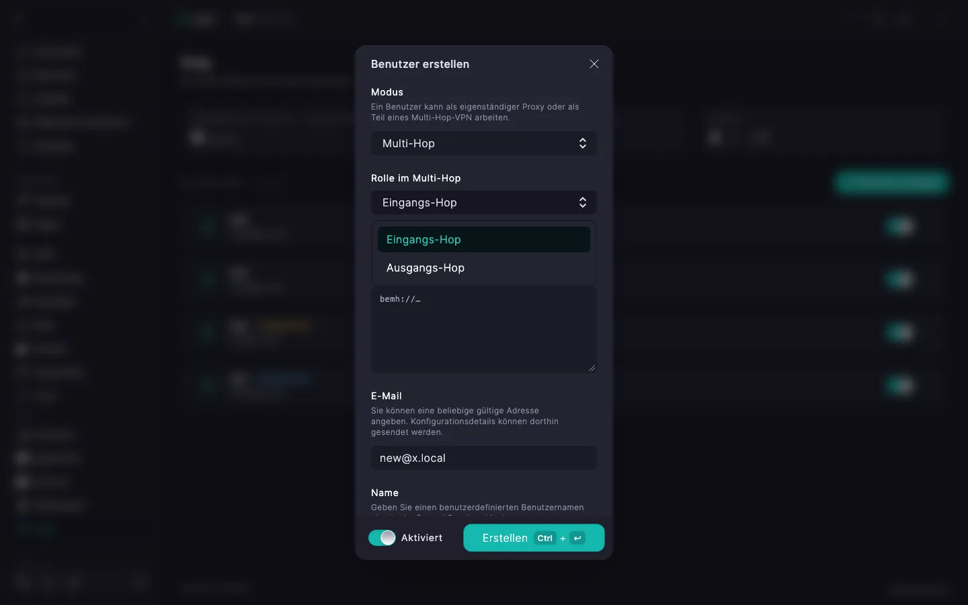Screen dimensions: 968x605
Task: Click the blue badge in the fourth user row
Action: tap(285, 379)
